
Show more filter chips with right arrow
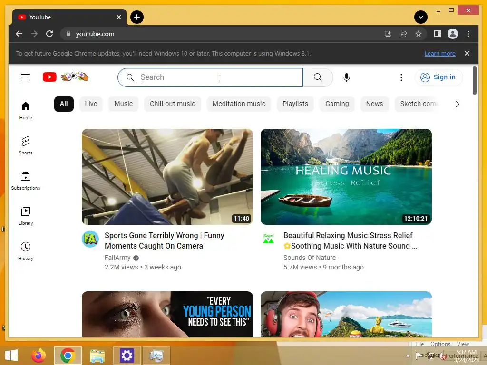click(457, 104)
